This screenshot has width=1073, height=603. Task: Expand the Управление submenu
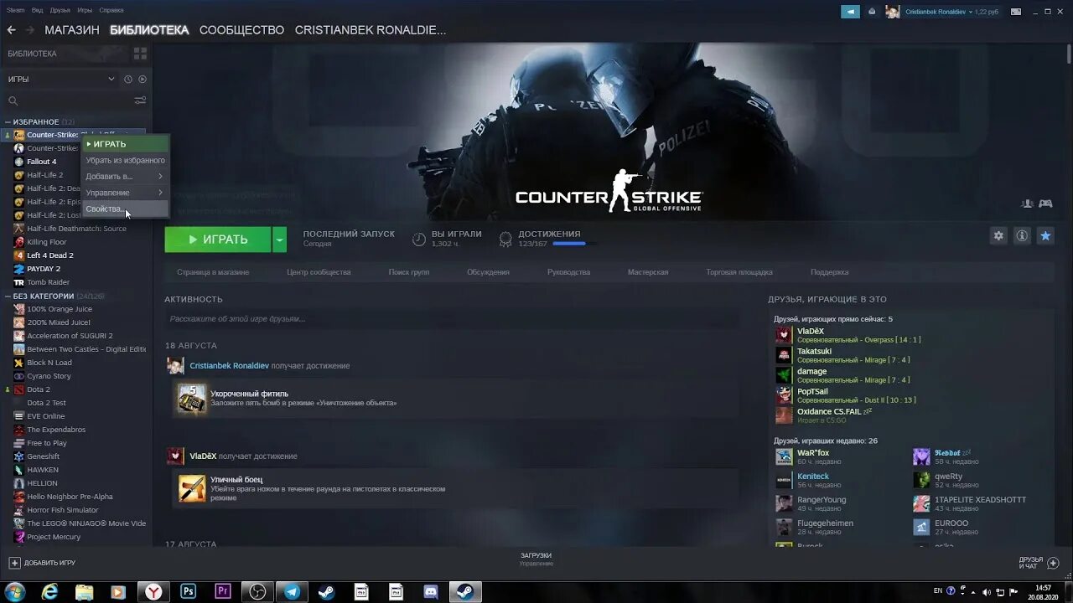[125, 193]
